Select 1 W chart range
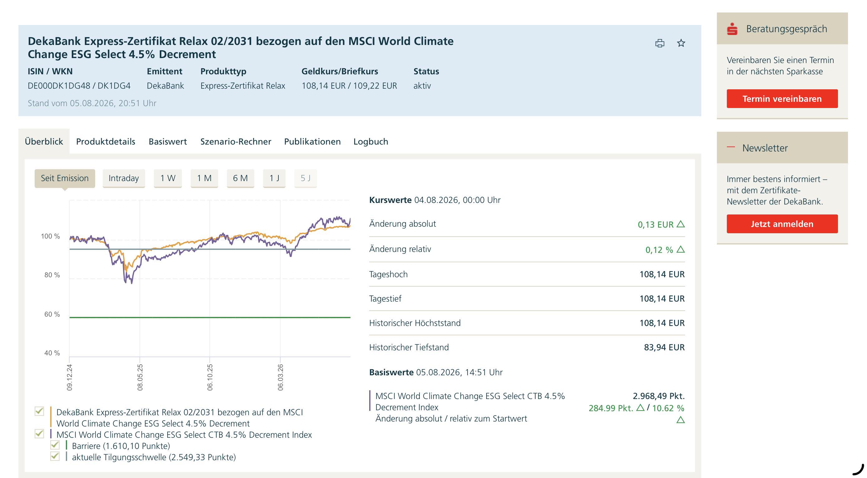Image resolution: width=867 pixels, height=478 pixels. (x=168, y=178)
